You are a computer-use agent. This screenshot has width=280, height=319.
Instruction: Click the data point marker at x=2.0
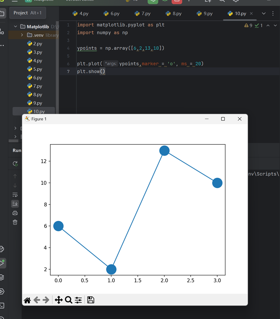coord(164,151)
